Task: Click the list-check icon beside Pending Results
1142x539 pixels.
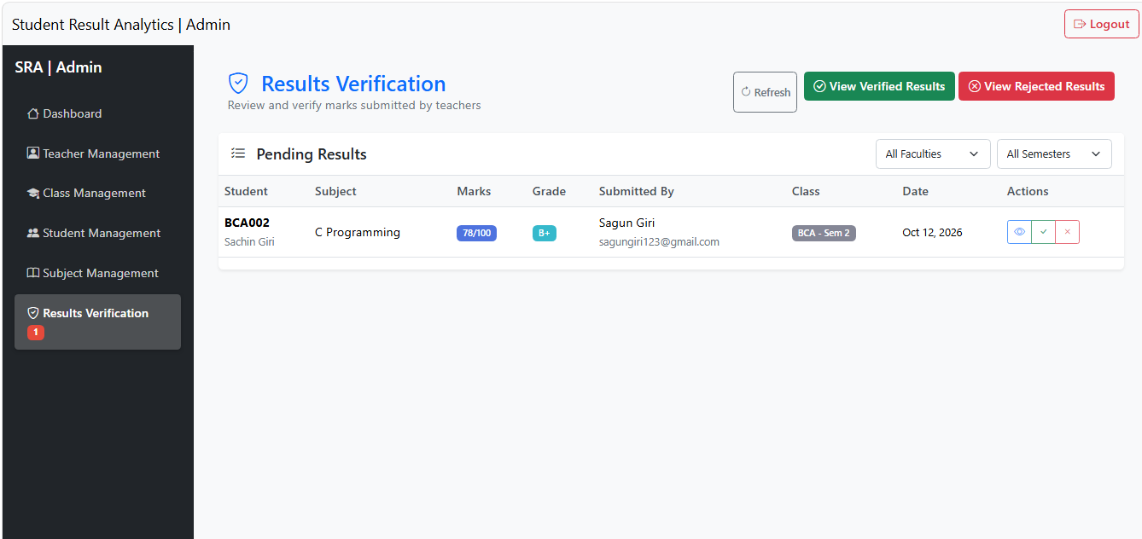Action: [x=238, y=154]
